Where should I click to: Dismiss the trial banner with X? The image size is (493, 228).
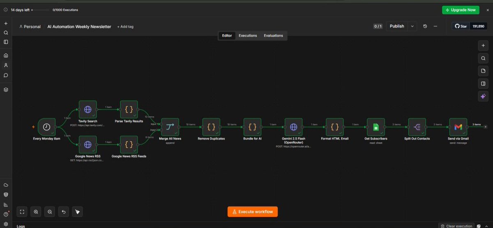pyautogui.click(x=488, y=10)
